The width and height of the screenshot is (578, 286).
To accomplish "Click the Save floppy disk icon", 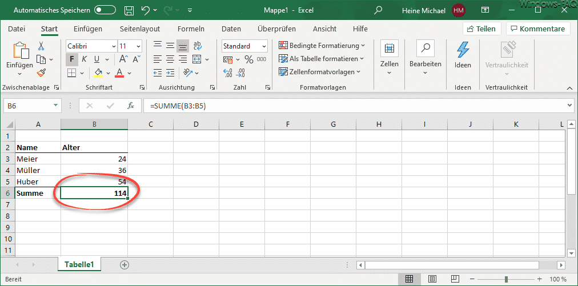I will coord(129,10).
